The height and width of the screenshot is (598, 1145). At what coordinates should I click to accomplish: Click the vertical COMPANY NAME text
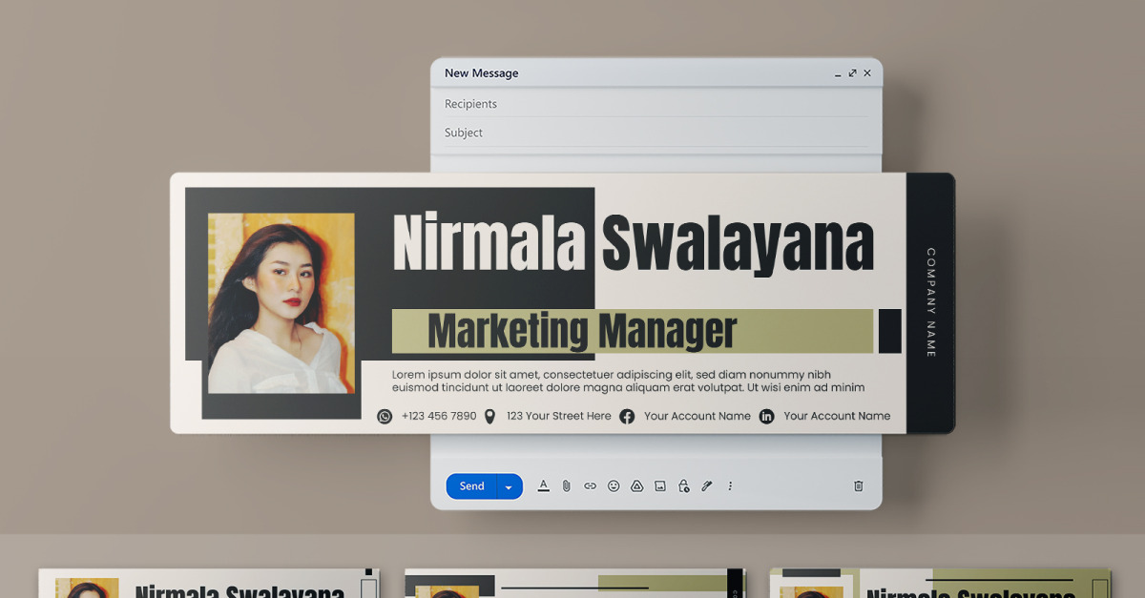pyautogui.click(x=931, y=302)
